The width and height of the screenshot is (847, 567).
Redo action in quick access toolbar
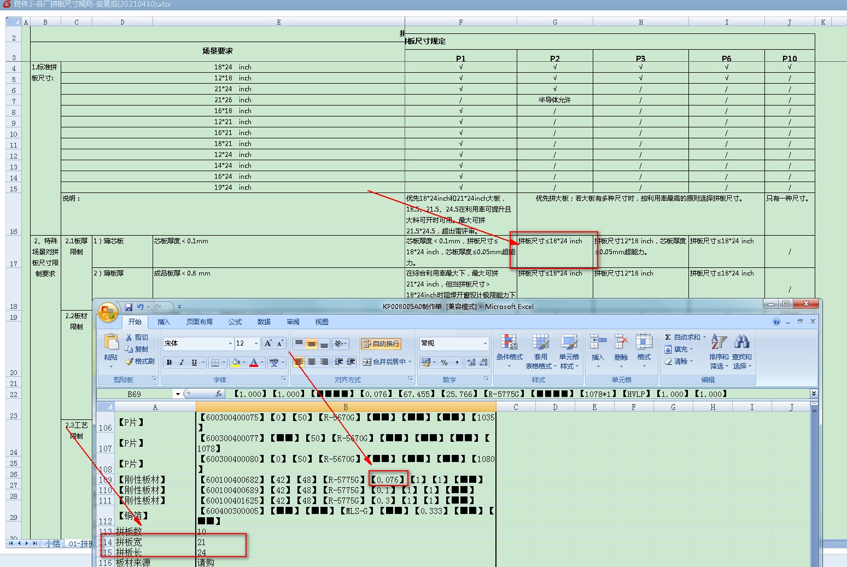coord(158,307)
